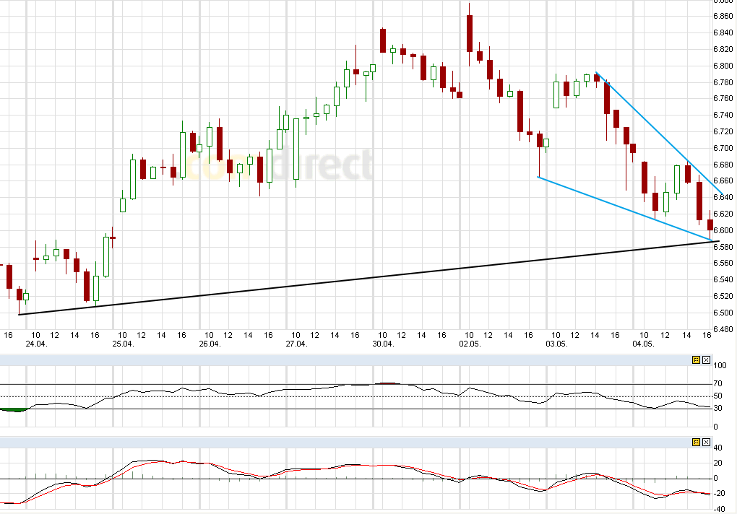Viewport: 737px width, 514px height.
Task: Select the 6.660 price axis value
Action: [x=723, y=180]
